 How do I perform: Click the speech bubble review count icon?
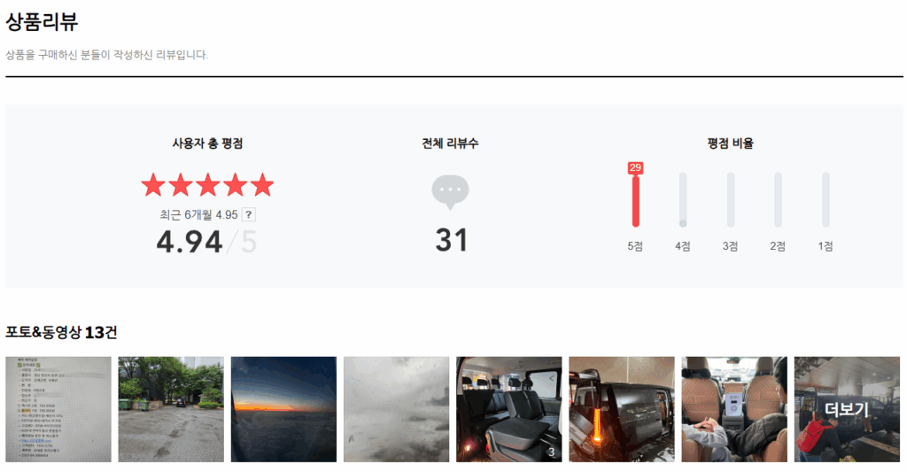(x=450, y=192)
